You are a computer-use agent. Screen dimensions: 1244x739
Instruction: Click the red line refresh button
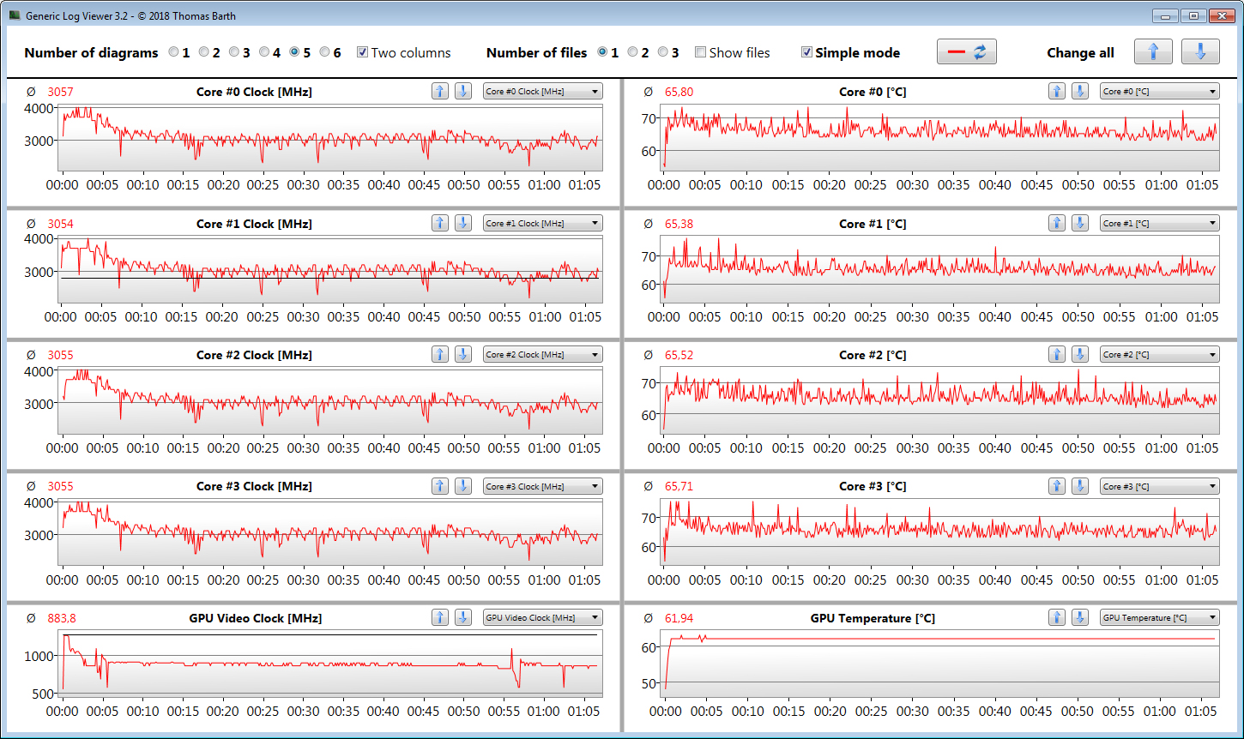point(966,52)
